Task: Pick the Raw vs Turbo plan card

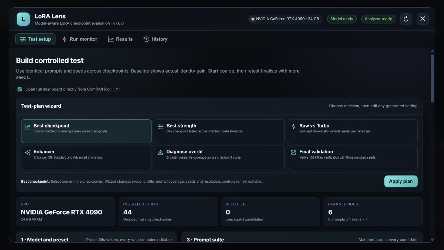Action: point(352,131)
